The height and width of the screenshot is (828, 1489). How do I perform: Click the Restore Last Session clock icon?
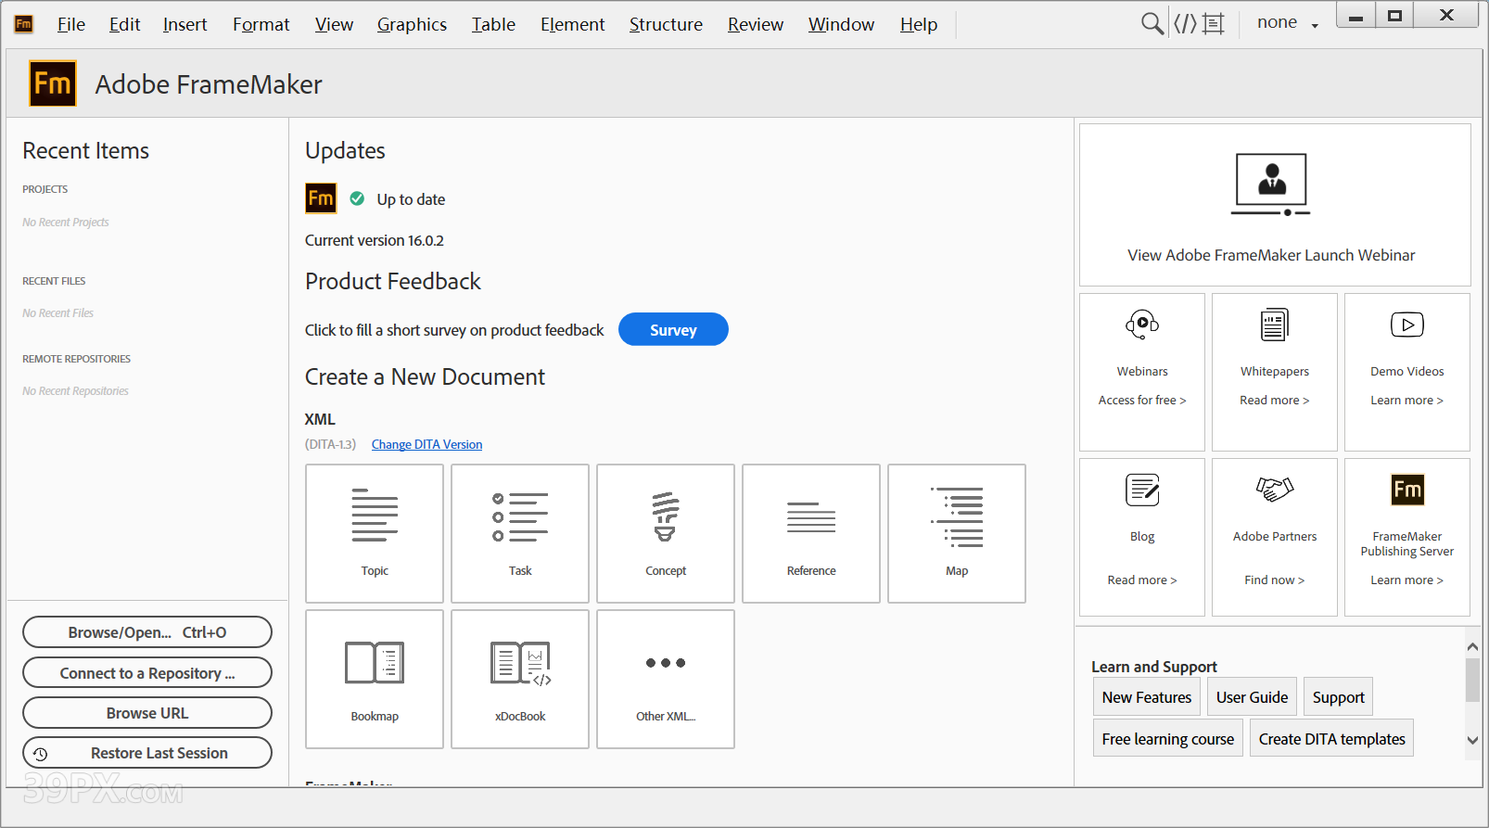(x=41, y=754)
